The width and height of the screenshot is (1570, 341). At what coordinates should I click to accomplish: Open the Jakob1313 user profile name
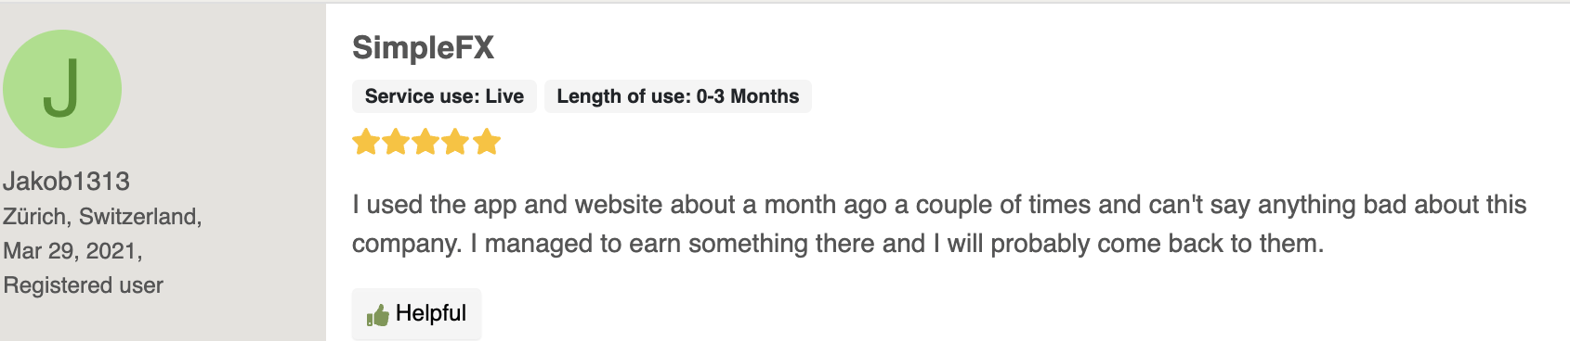(x=66, y=181)
